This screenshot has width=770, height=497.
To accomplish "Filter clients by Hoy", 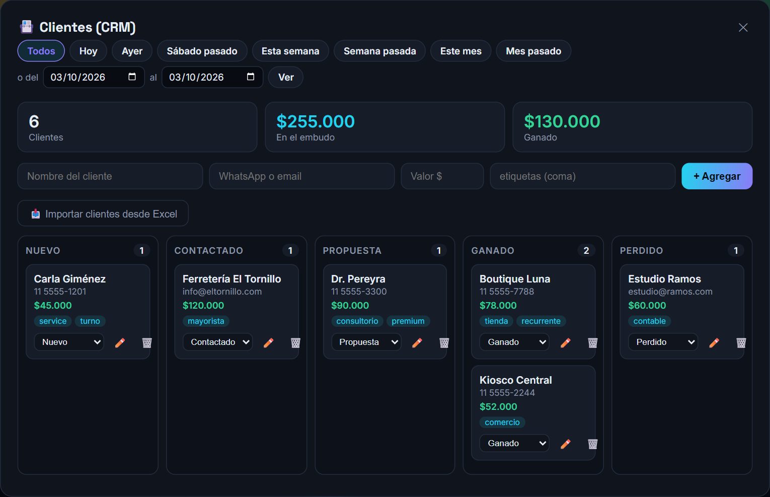I will tap(88, 51).
